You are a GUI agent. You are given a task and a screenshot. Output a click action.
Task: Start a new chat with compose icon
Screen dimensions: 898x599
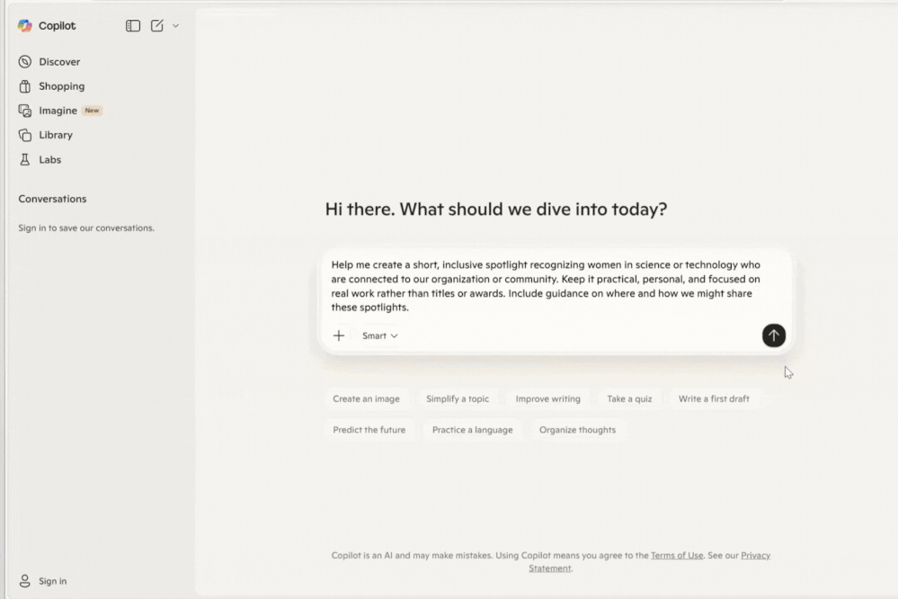click(157, 26)
